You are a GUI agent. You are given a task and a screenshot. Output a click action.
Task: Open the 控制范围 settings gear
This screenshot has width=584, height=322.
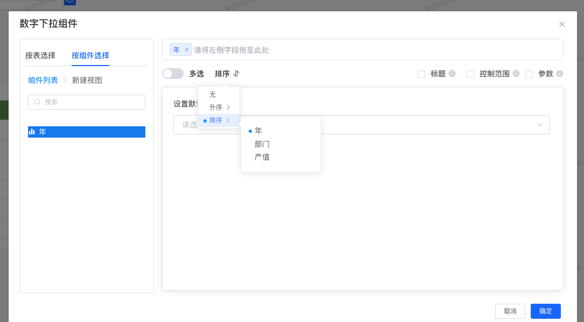516,74
